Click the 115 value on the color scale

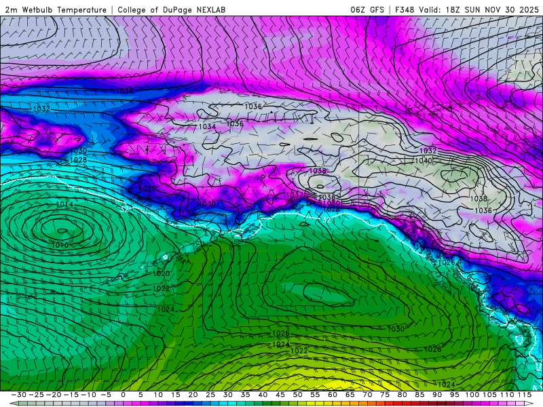pos(524,395)
